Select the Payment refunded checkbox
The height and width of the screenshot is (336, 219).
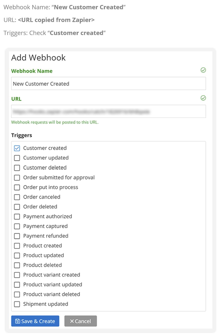pyautogui.click(x=17, y=236)
